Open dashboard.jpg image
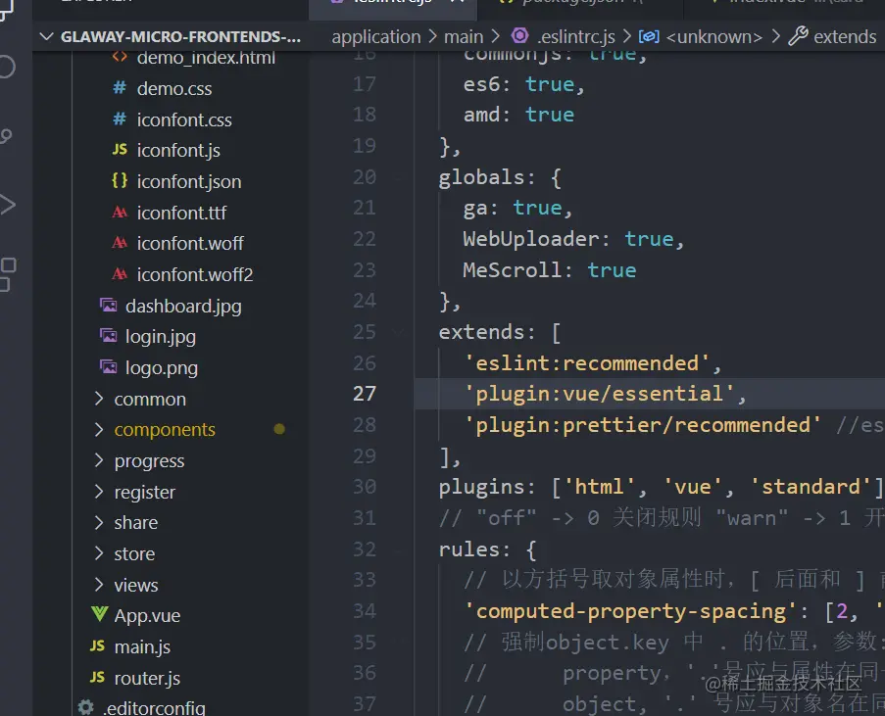This screenshot has height=716, width=885. click(183, 306)
